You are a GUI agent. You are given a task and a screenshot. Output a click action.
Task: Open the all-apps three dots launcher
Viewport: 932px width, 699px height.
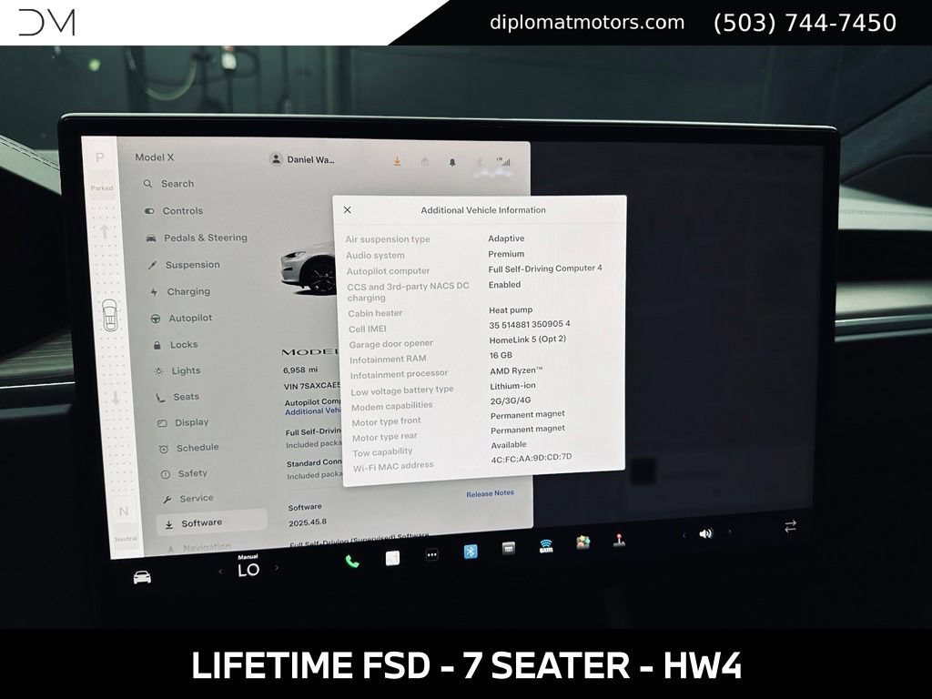click(x=432, y=555)
